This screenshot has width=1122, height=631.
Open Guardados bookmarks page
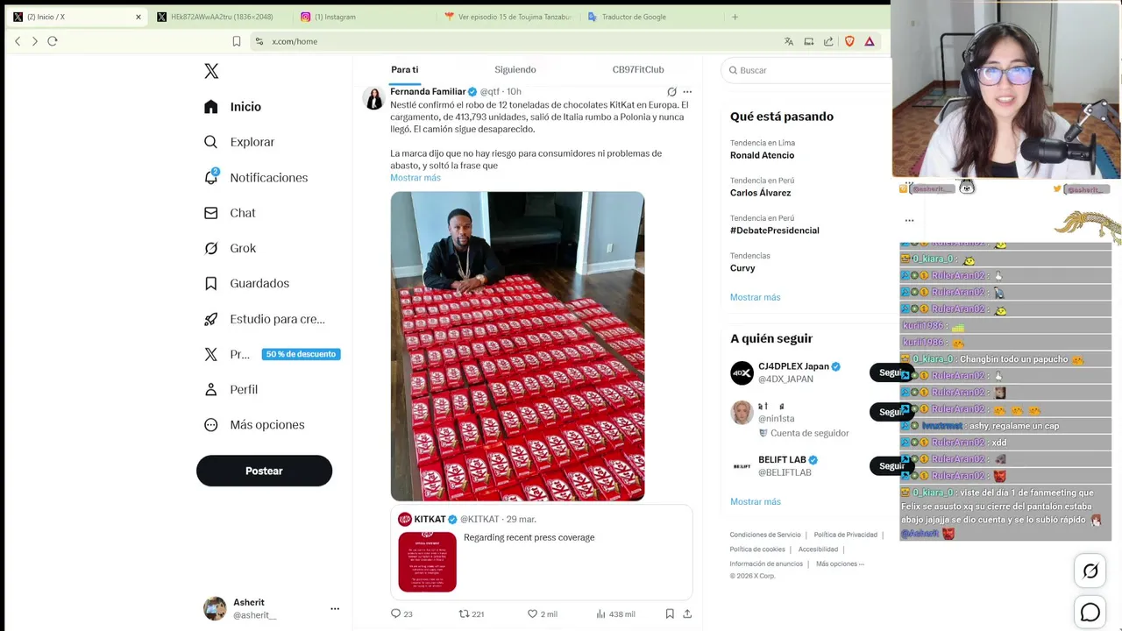(x=246, y=283)
